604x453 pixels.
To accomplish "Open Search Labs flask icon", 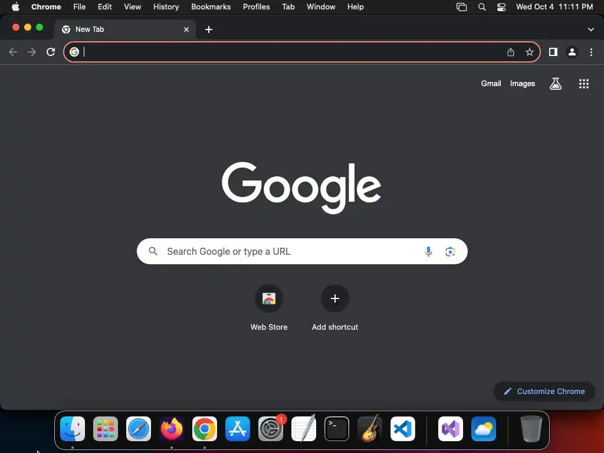I will pos(556,84).
